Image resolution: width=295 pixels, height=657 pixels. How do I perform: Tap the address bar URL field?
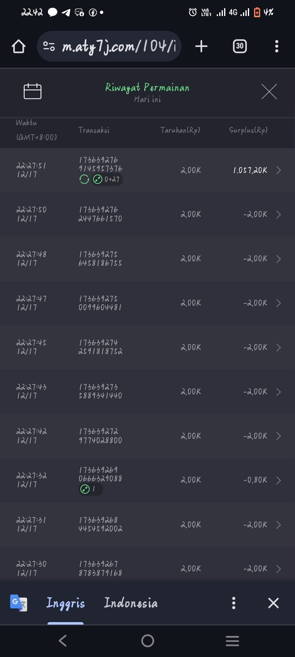click(119, 46)
